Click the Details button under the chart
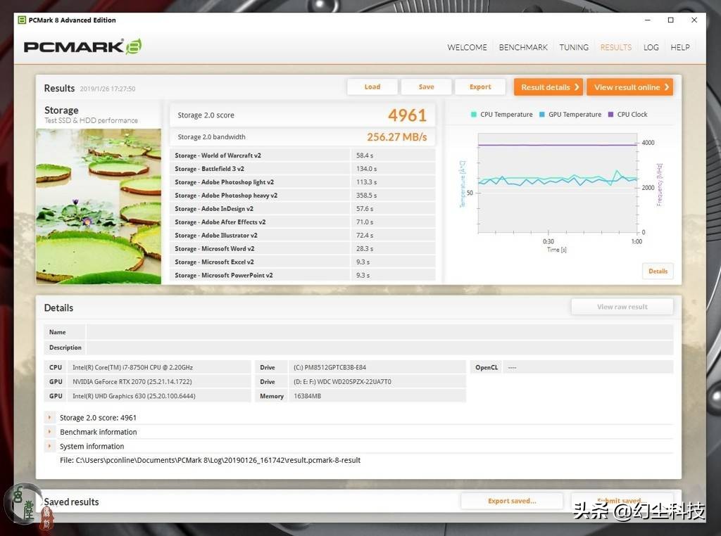 (x=658, y=271)
